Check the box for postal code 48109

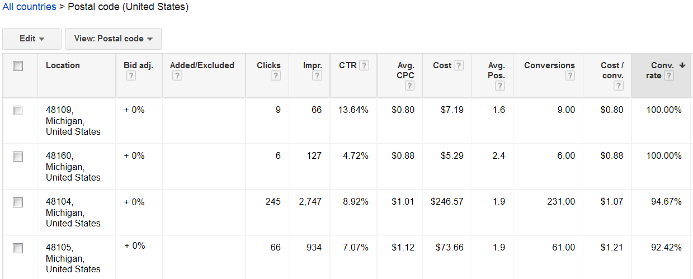[x=18, y=111]
